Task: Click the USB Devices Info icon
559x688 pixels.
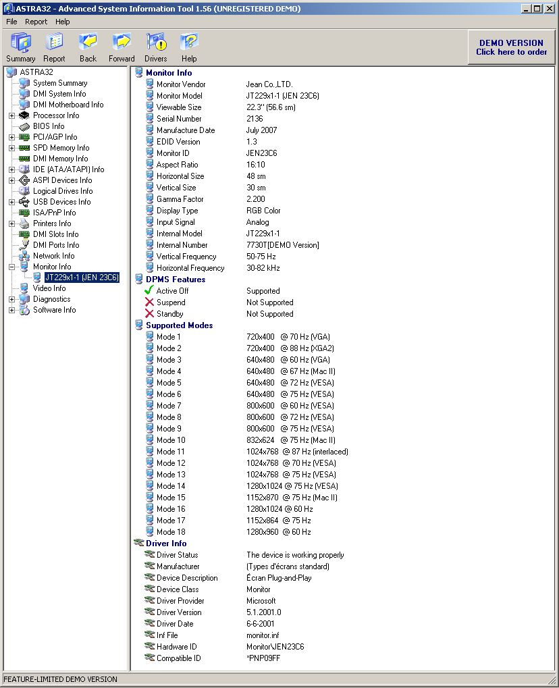Action: coord(24,202)
